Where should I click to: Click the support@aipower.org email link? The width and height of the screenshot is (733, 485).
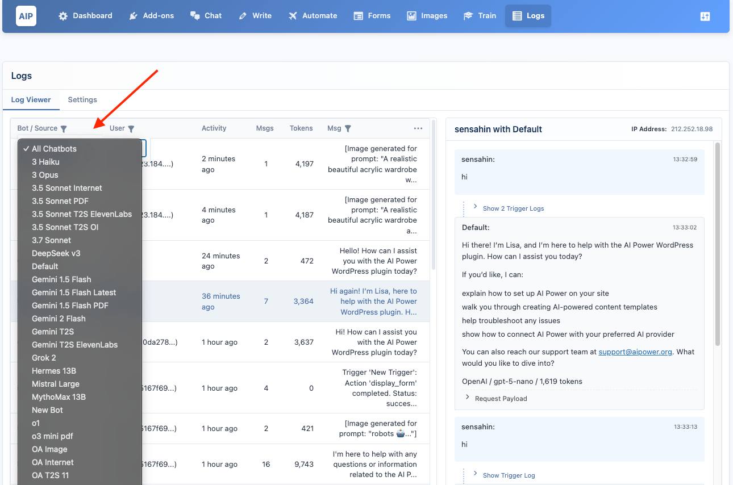coord(635,352)
